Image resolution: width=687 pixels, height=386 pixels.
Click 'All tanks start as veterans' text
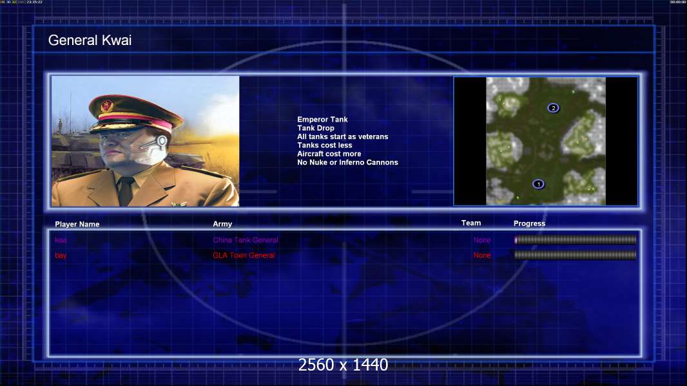[x=343, y=137]
